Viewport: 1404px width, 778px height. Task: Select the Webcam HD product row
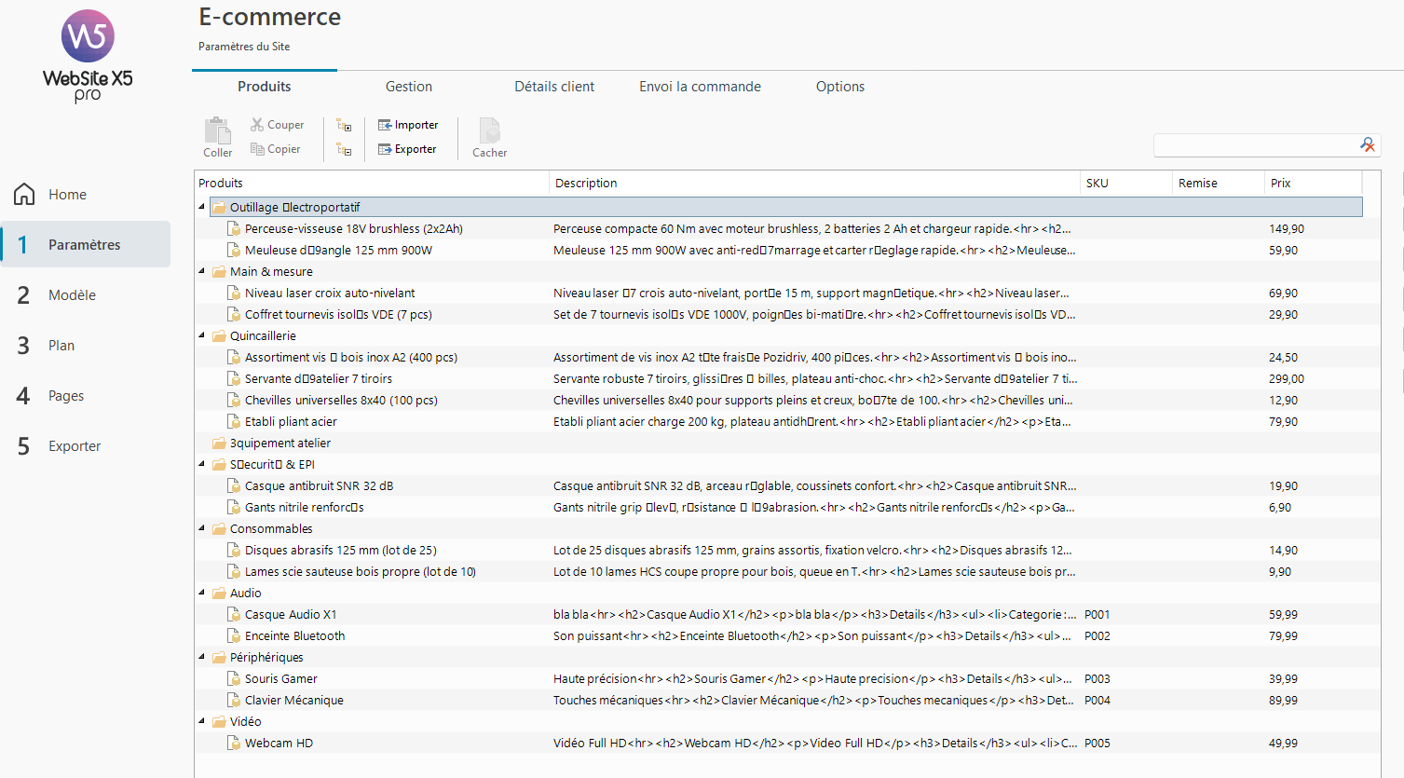pyautogui.click(x=279, y=744)
